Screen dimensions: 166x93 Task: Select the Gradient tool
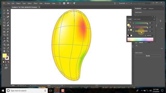(x=8, y=38)
